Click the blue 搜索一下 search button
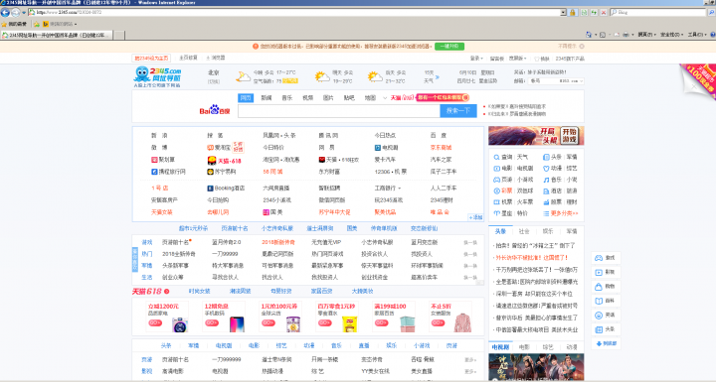Viewport: 716px width, 382px height. (458, 111)
